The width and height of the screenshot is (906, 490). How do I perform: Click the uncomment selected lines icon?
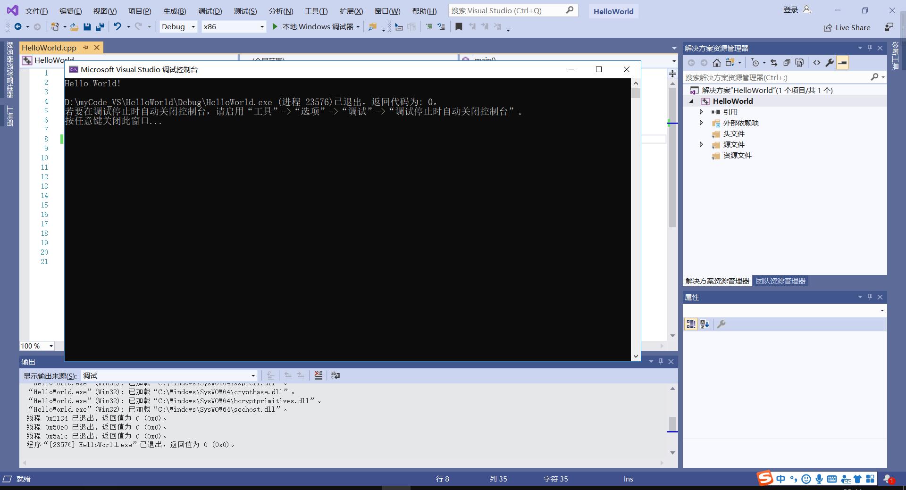441,27
